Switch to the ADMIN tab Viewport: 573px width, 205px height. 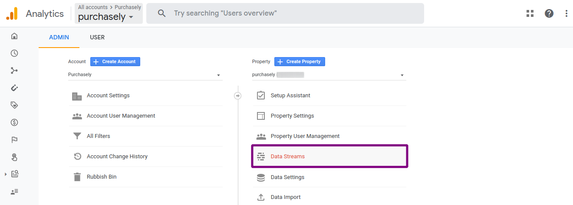tap(59, 37)
